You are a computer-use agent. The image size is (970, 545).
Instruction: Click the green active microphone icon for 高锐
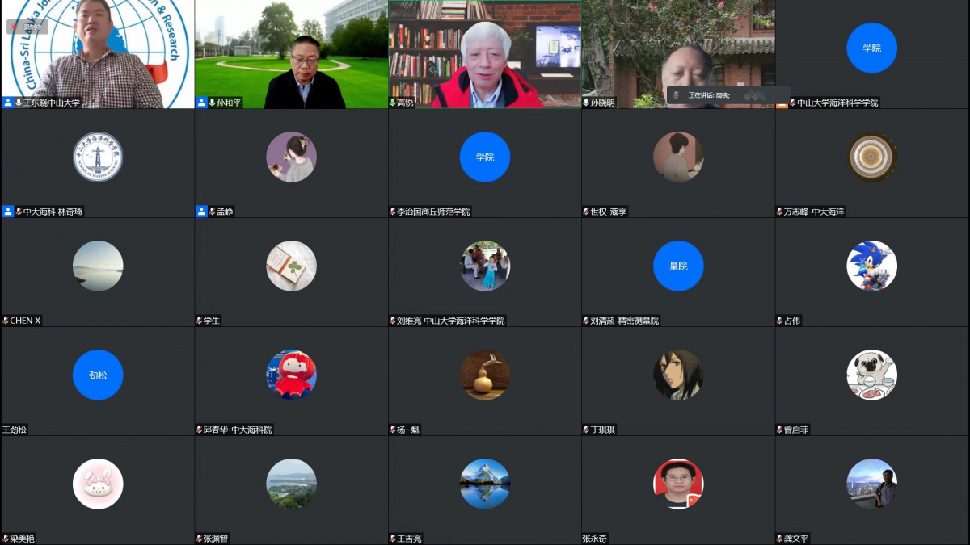coord(393,103)
